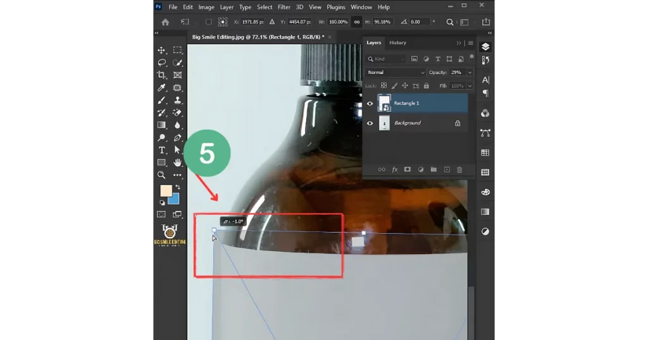This screenshot has height=340, width=648.
Task: Open the Fill slider dropdown arrow
Action: [x=470, y=86]
